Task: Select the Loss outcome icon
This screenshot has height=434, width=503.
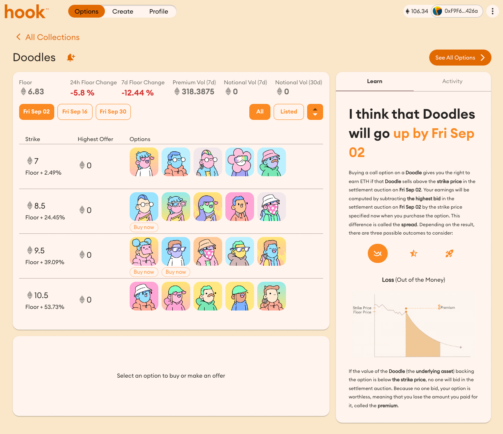Action: [378, 253]
